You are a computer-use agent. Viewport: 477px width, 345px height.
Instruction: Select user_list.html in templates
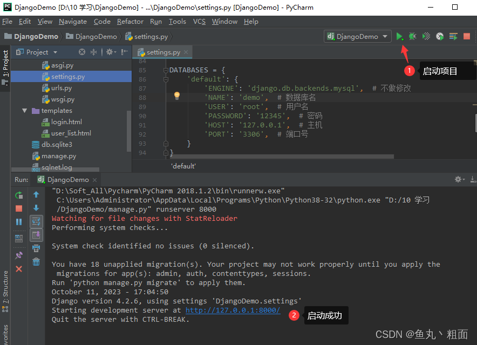(71, 133)
